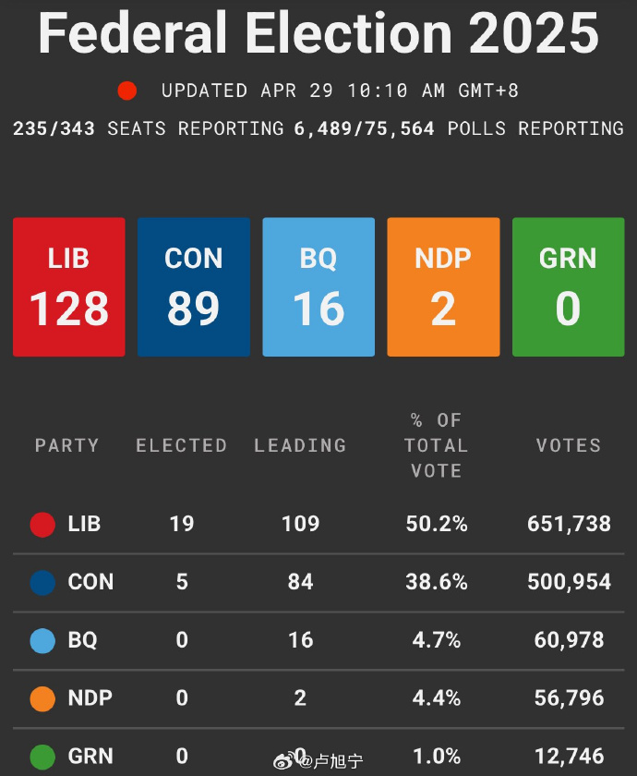The height and width of the screenshot is (776, 637).
Task: Select the red LIB 128 seats card
Action: click(69, 287)
